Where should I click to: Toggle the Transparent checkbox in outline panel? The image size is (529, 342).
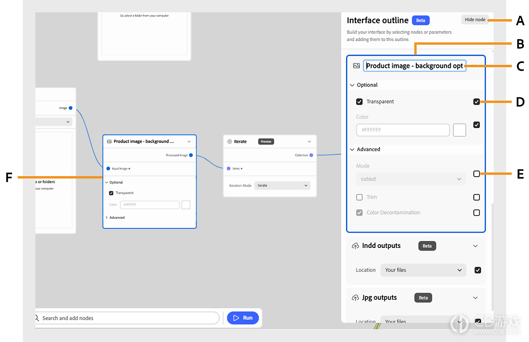coord(359,102)
